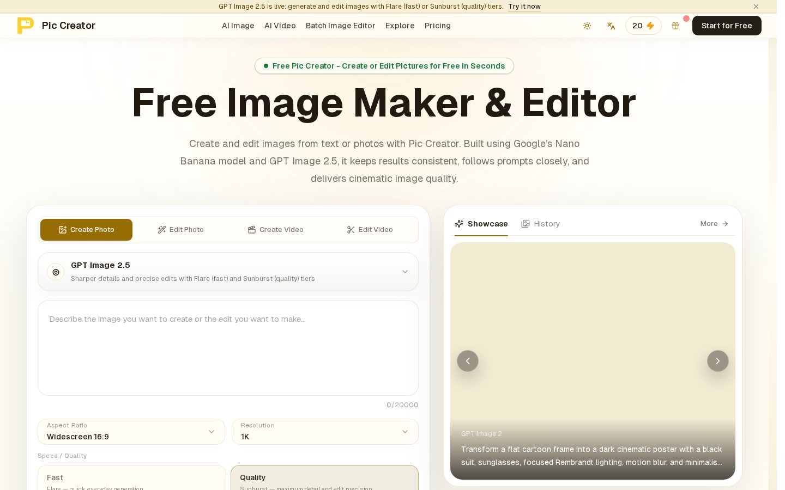This screenshot has height=490, width=785.
Task: Show previous showcase image with left arrow
Action: point(468,361)
